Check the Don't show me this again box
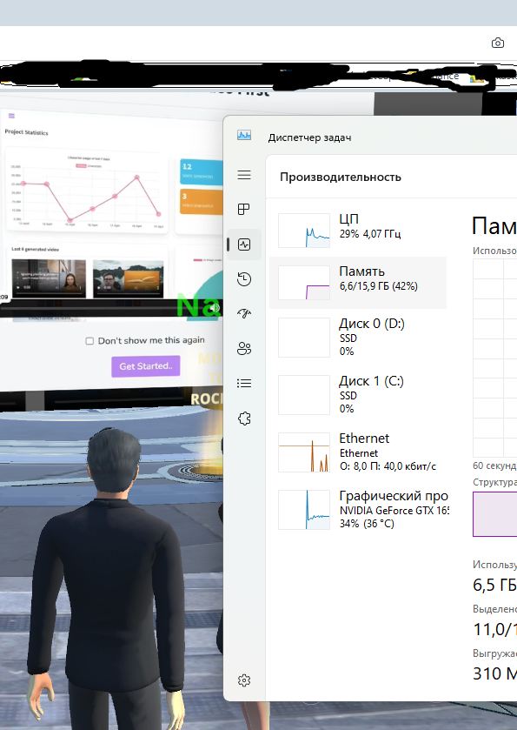 89,341
